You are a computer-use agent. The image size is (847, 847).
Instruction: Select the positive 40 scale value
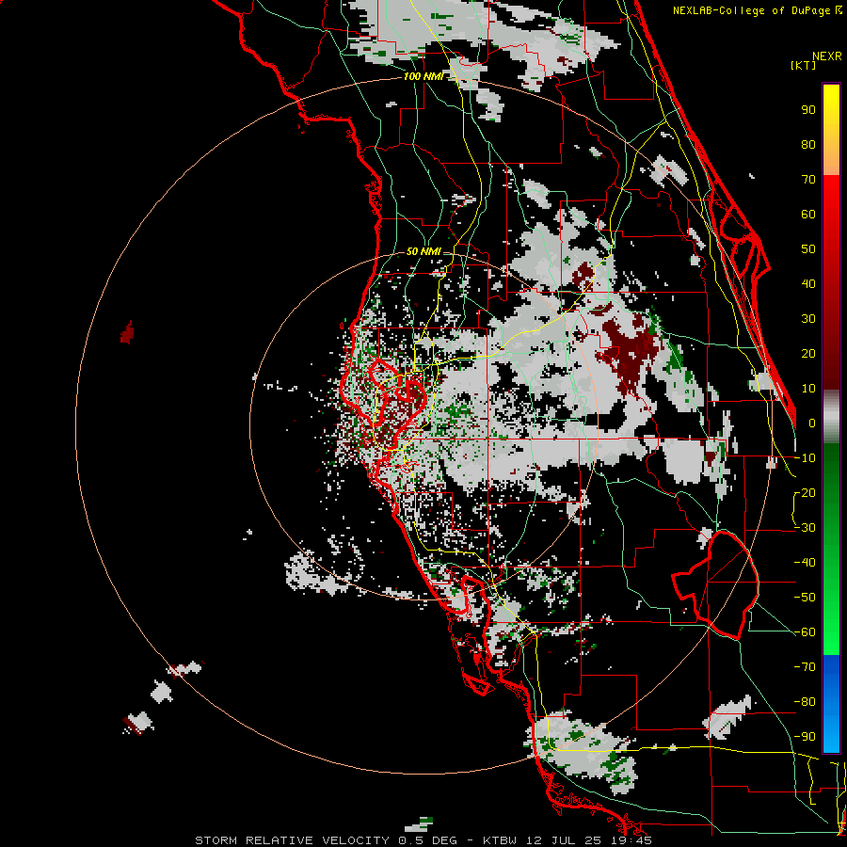808,284
